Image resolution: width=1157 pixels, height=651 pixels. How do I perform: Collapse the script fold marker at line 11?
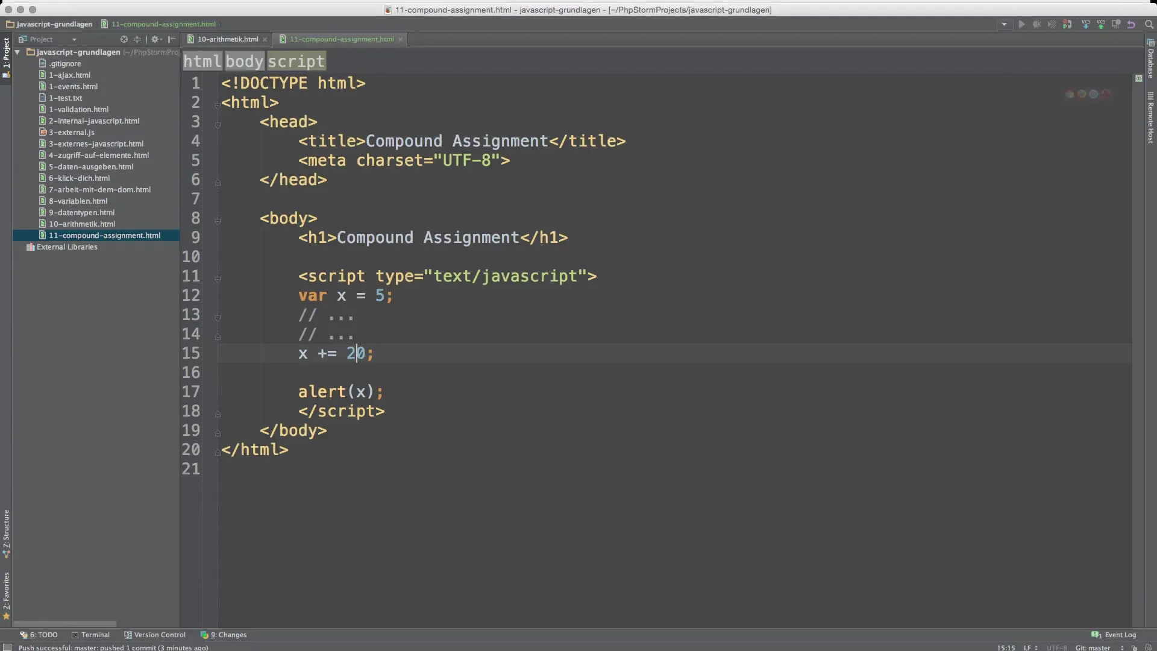coord(218,278)
